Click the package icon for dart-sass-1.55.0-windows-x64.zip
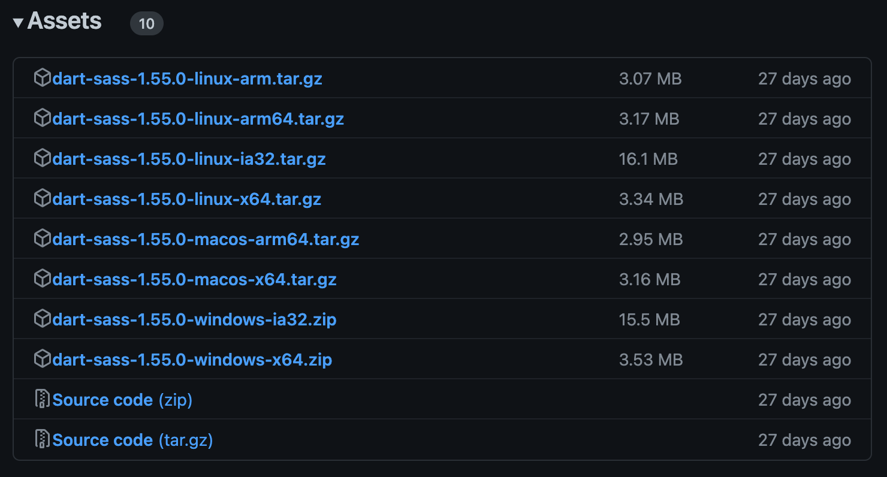The image size is (887, 477). pos(42,359)
